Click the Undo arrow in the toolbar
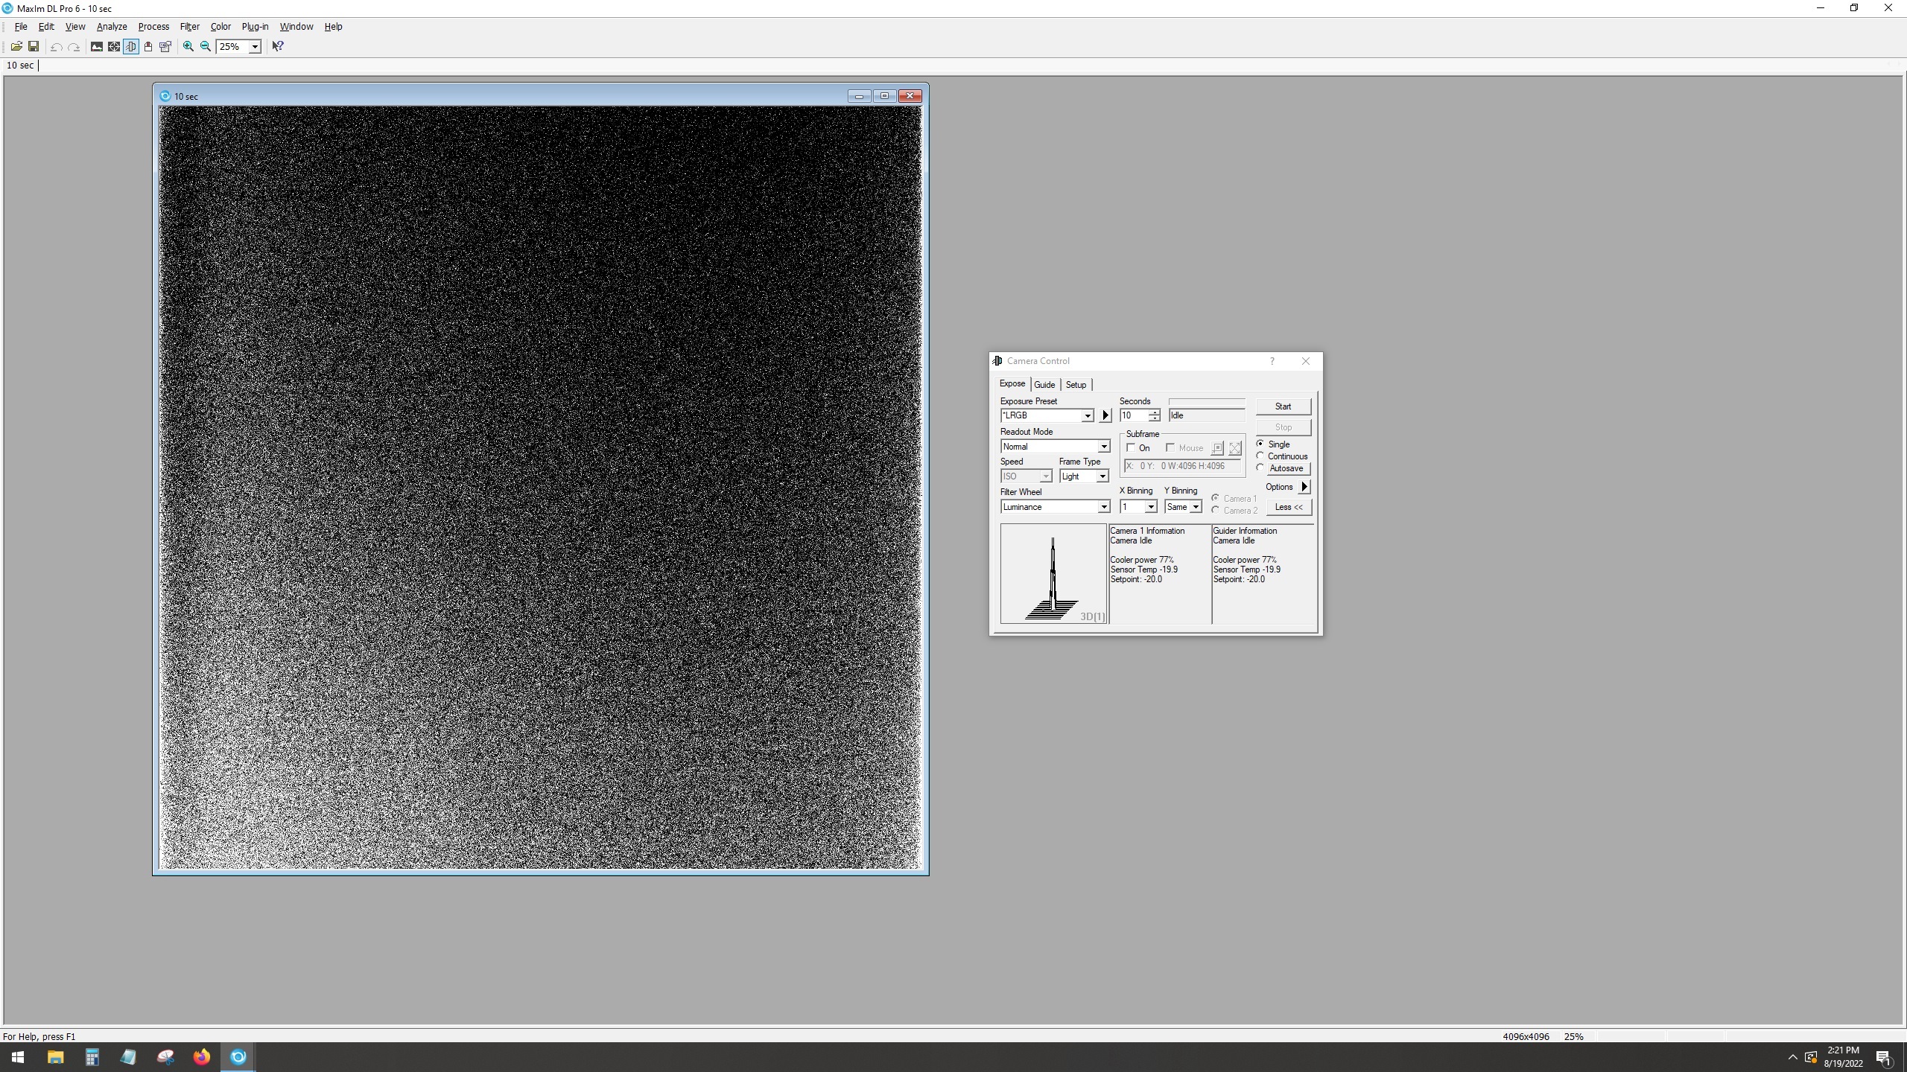This screenshot has width=1907, height=1072. [56, 46]
